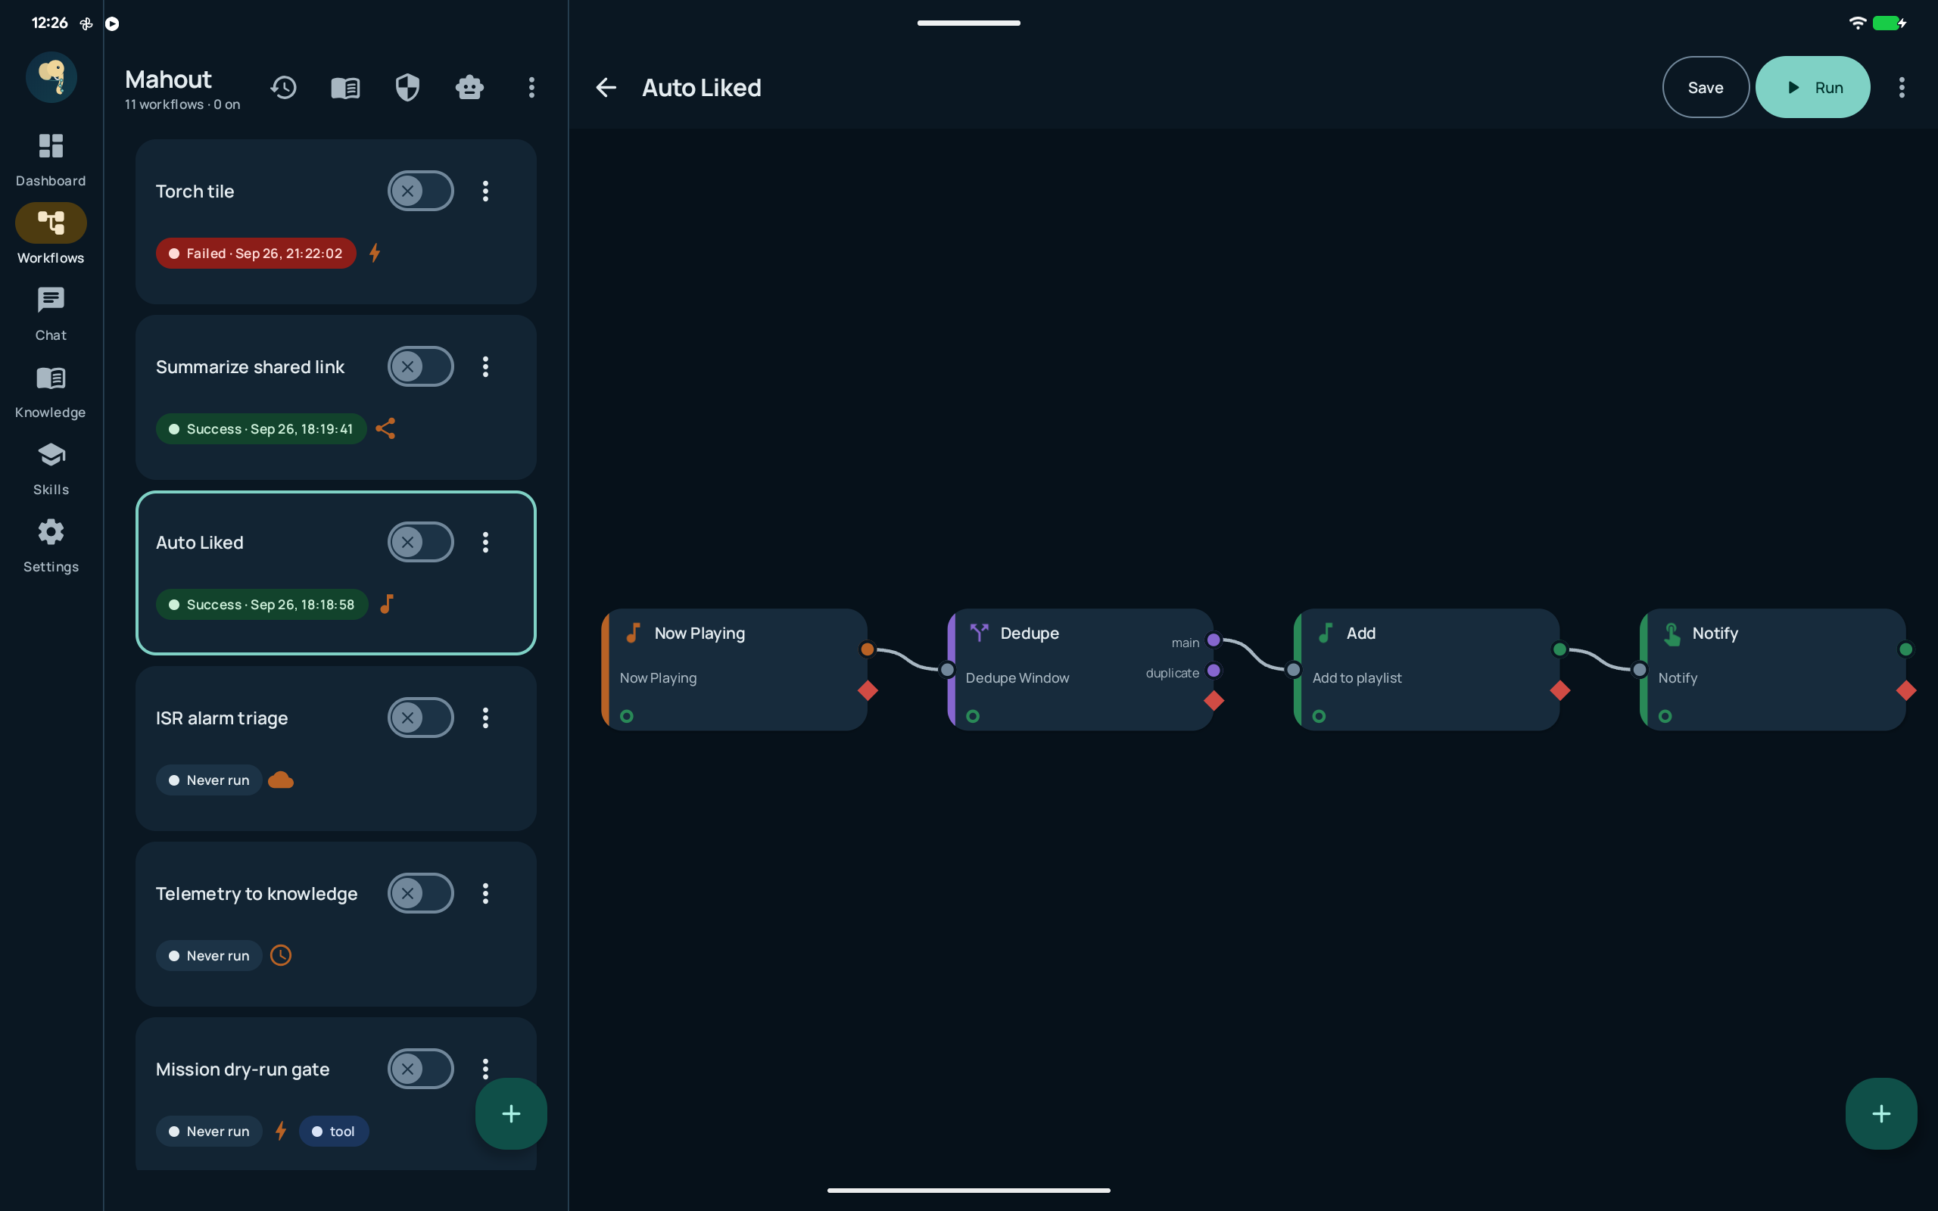Image resolution: width=1938 pixels, height=1211 pixels.
Task: Select the Dedupe node
Action: (x=1080, y=669)
